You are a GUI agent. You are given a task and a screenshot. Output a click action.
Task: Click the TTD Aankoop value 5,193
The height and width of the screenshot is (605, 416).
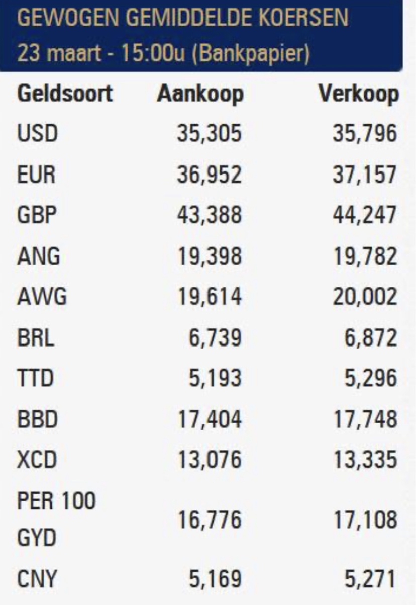(x=215, y=379)
